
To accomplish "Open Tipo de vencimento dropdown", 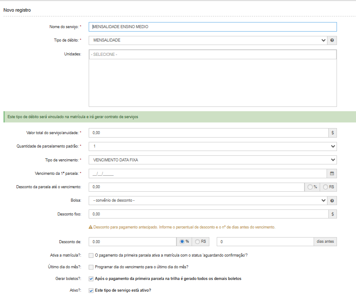I will point(212,160).
